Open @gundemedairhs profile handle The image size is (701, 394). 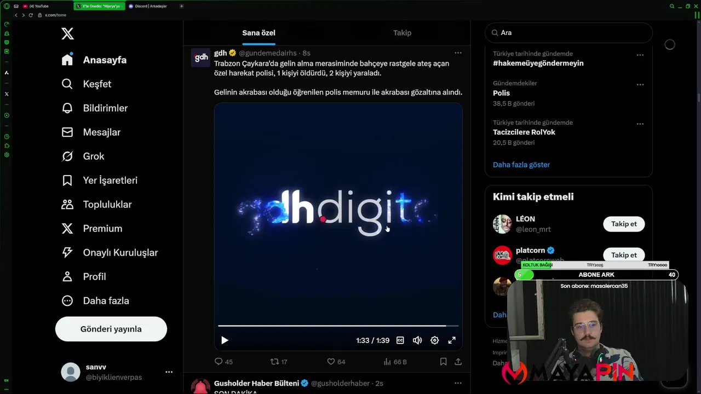click(x=268, y=53)
